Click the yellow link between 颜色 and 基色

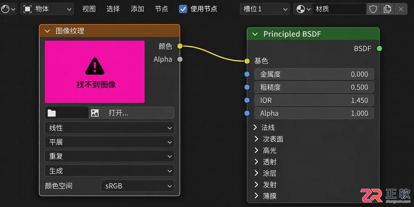(213, 53)
